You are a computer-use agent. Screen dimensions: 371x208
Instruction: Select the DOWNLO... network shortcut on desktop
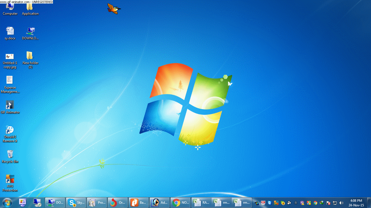pyautogui.click(x=30, y=34)
